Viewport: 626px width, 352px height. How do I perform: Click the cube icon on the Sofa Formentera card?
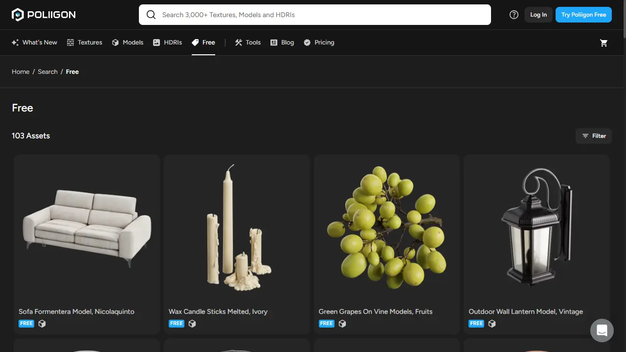click(x=42, y=323)
